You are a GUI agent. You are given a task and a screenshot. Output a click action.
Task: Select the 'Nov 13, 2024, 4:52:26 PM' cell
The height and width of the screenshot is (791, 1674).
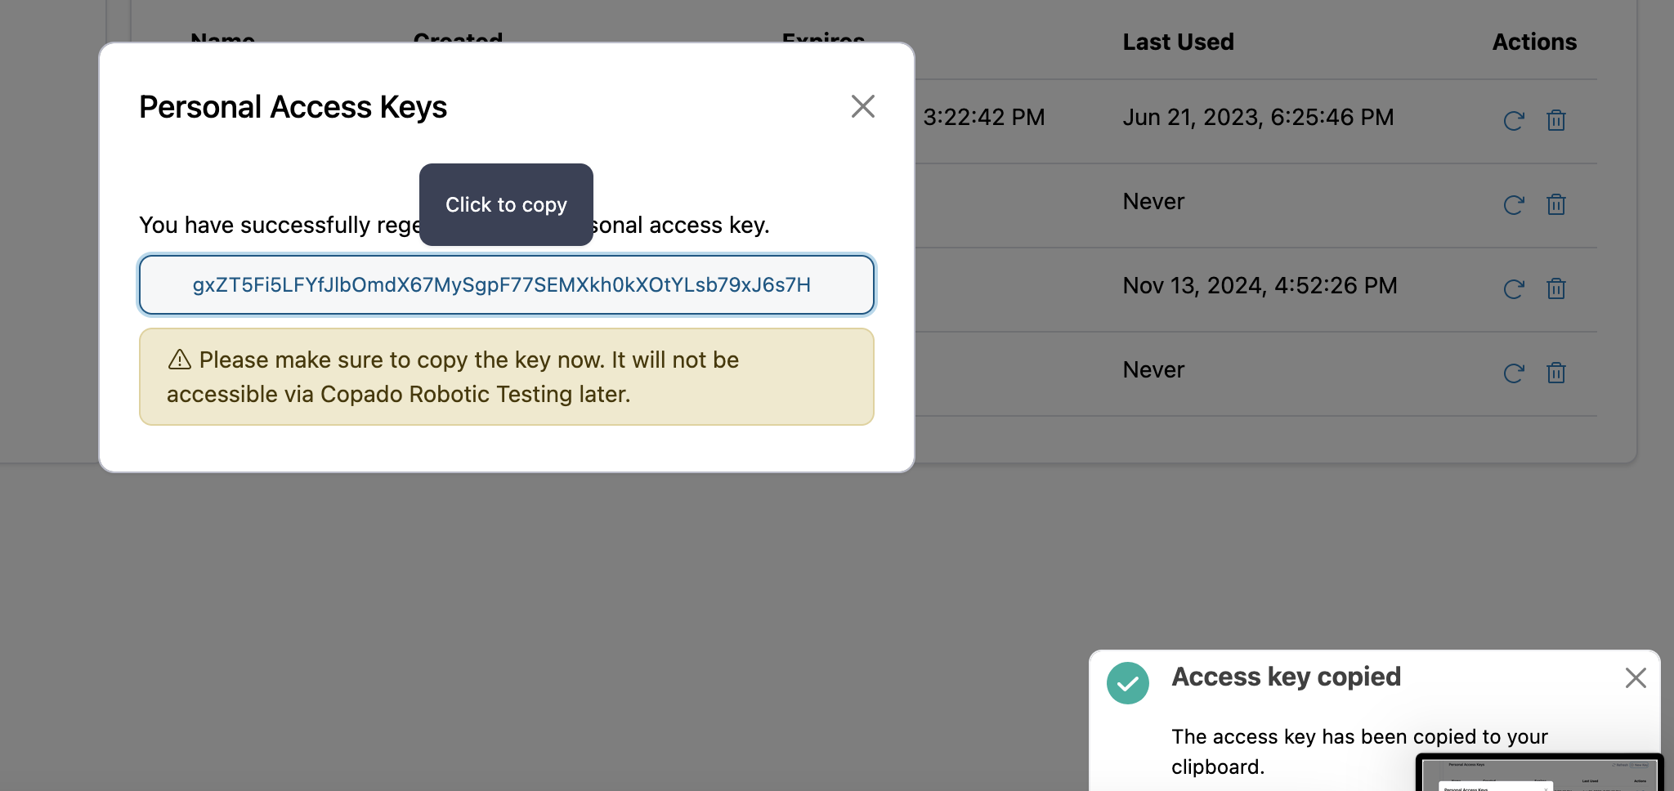coord(1260,286)
